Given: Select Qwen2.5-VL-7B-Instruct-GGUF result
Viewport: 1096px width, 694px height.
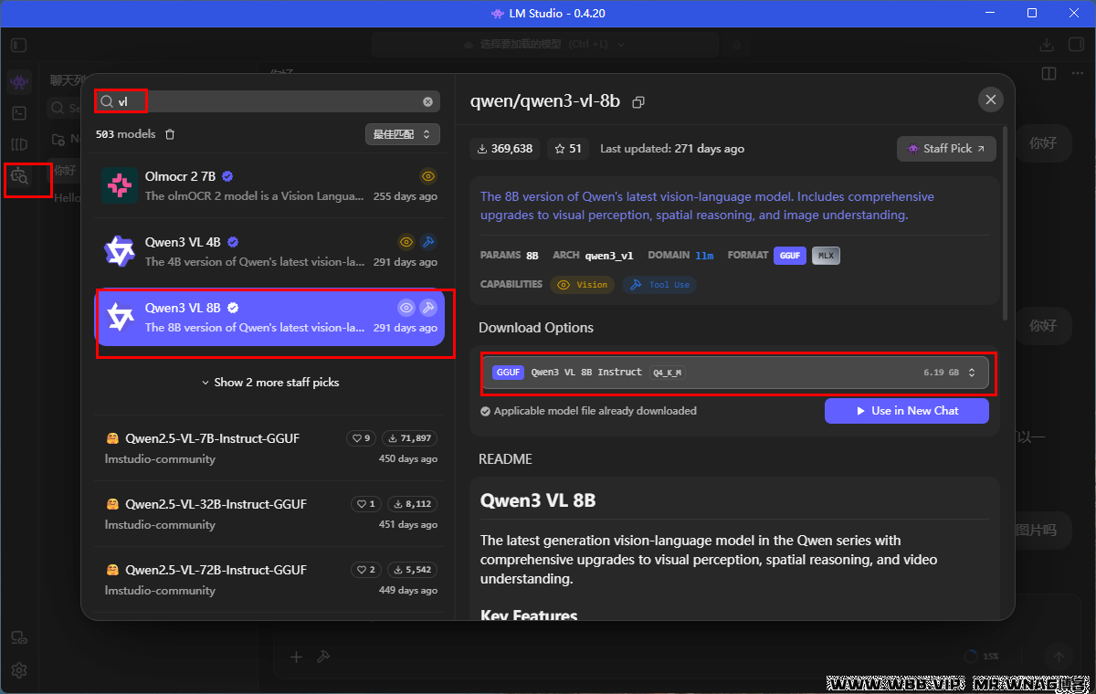Looking at the screenshot, I should 270,448.
